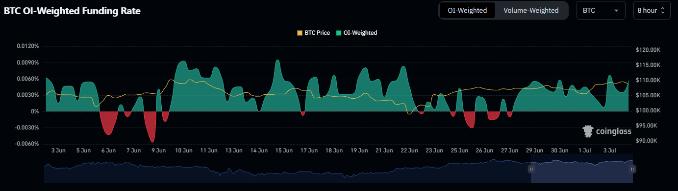
Task: Click the green OI-Weighted legend swatch
Action: [338, 33]
